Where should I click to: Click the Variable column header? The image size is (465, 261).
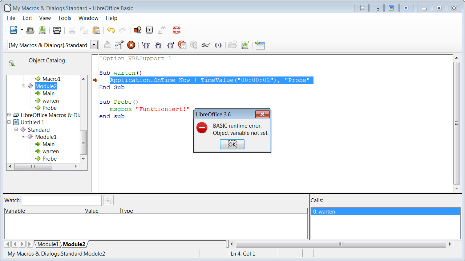[x=44, y=211]
